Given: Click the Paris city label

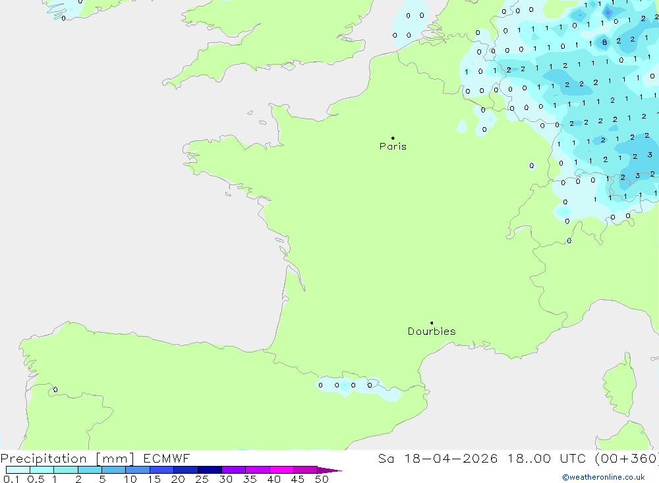Looking at the screenshot, I should (393, 146).
